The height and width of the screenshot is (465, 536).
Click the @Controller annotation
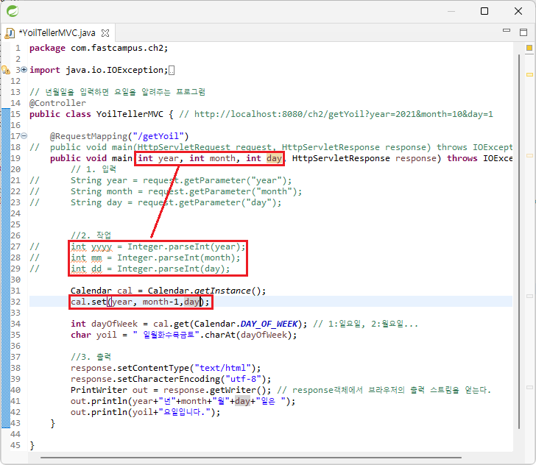(57, 103)
